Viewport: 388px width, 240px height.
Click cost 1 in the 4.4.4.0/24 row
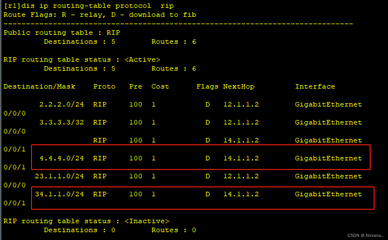coord(154,158)
